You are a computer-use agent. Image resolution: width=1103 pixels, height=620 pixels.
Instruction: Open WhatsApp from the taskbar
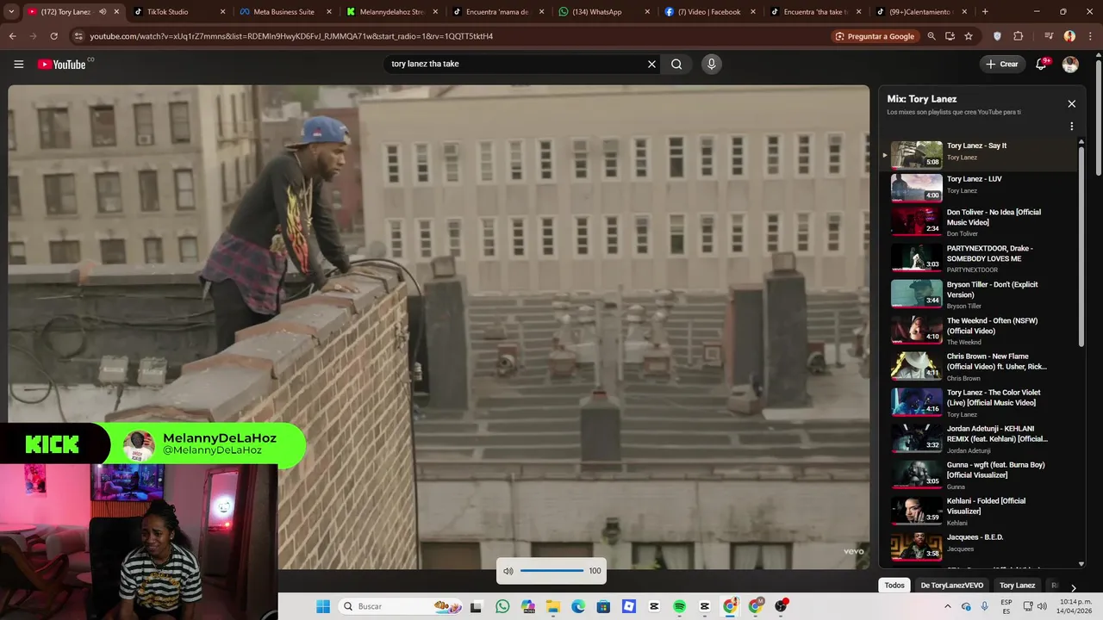point(502,606)
